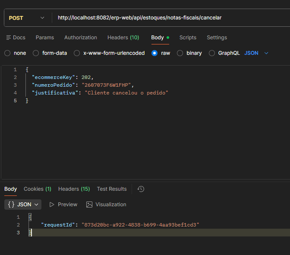This screenshot has width=290, height=255.
Task: Select the form-data body option
Action: tap(36, 53)
